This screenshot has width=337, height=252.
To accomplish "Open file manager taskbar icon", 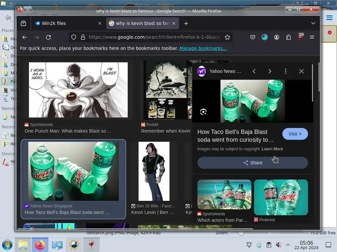I will coord(23,245).
